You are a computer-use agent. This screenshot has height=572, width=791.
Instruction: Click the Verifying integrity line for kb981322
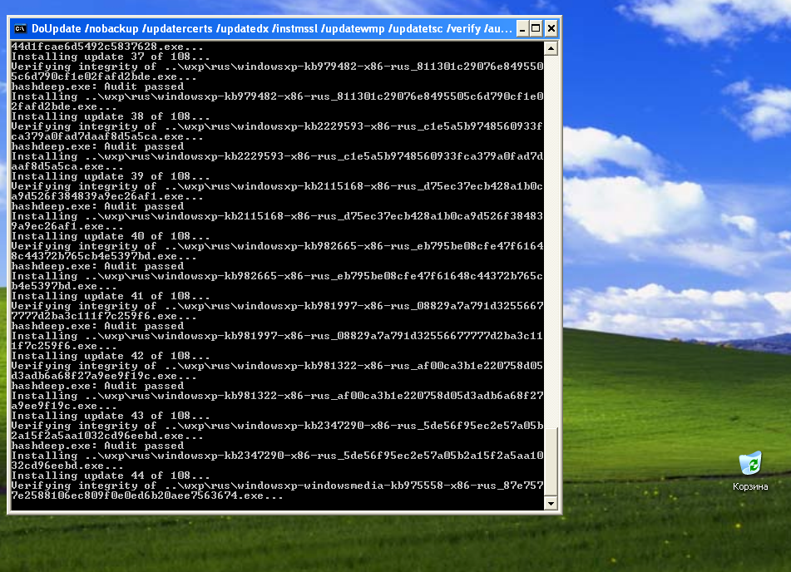click(278, 366)
